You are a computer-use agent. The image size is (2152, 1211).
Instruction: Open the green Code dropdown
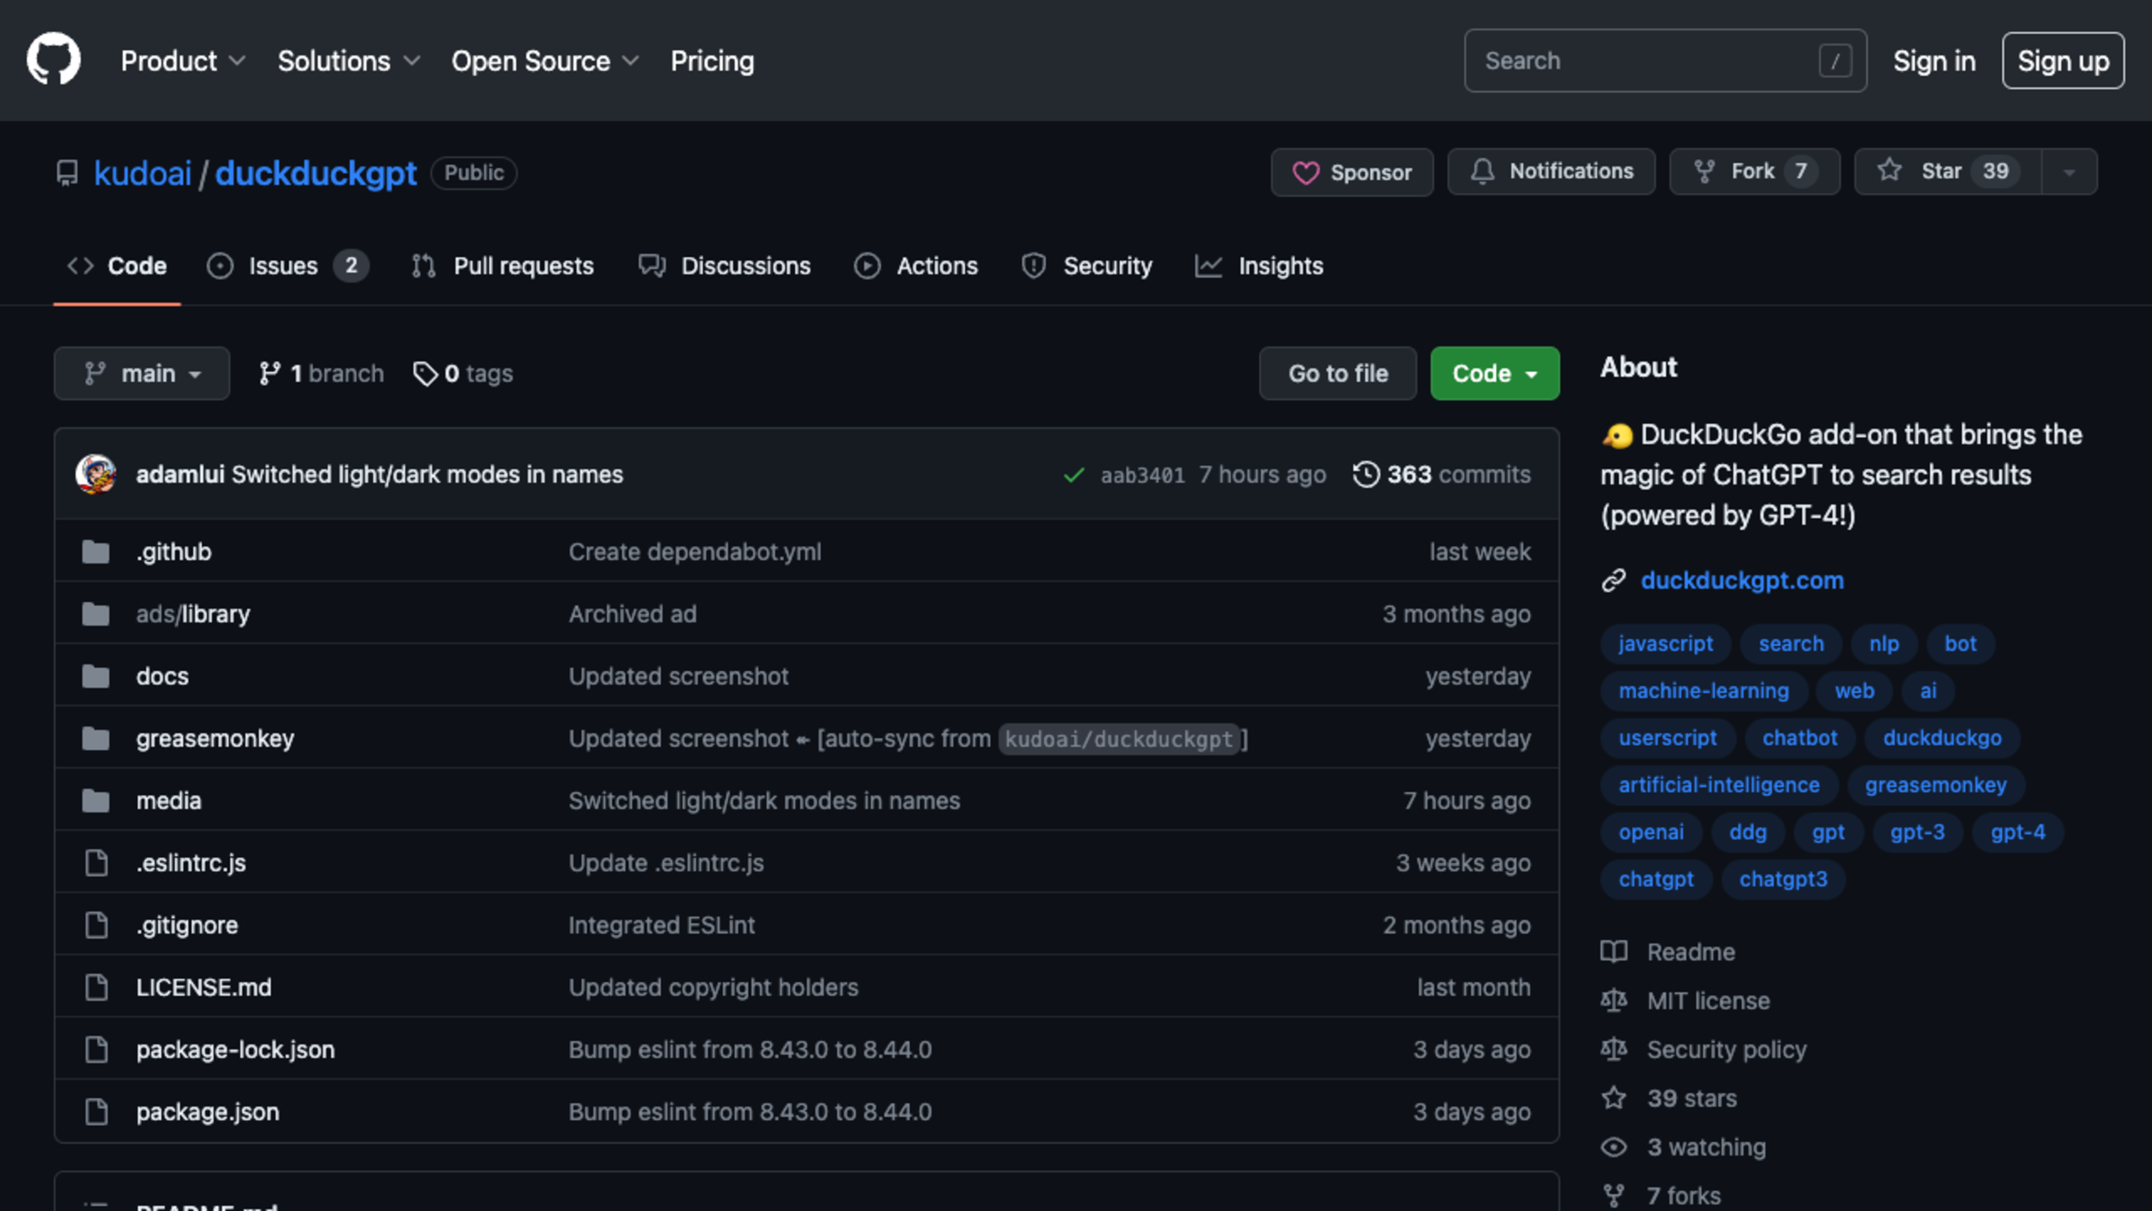point(1495,373)
